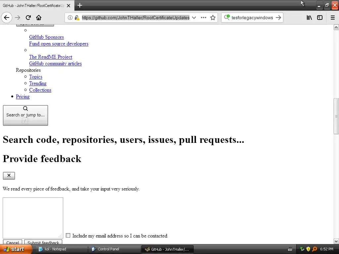
Task: Restore down the browser window
Action: (327, 5)
